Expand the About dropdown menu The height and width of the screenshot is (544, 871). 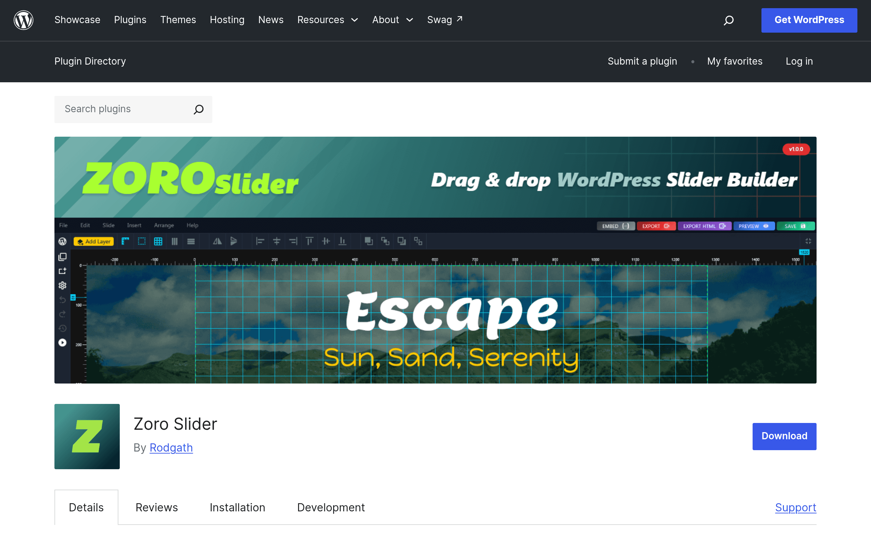[x=392, y=20]
